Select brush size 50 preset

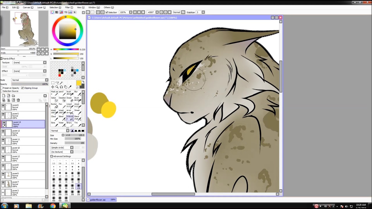point(78,180)
